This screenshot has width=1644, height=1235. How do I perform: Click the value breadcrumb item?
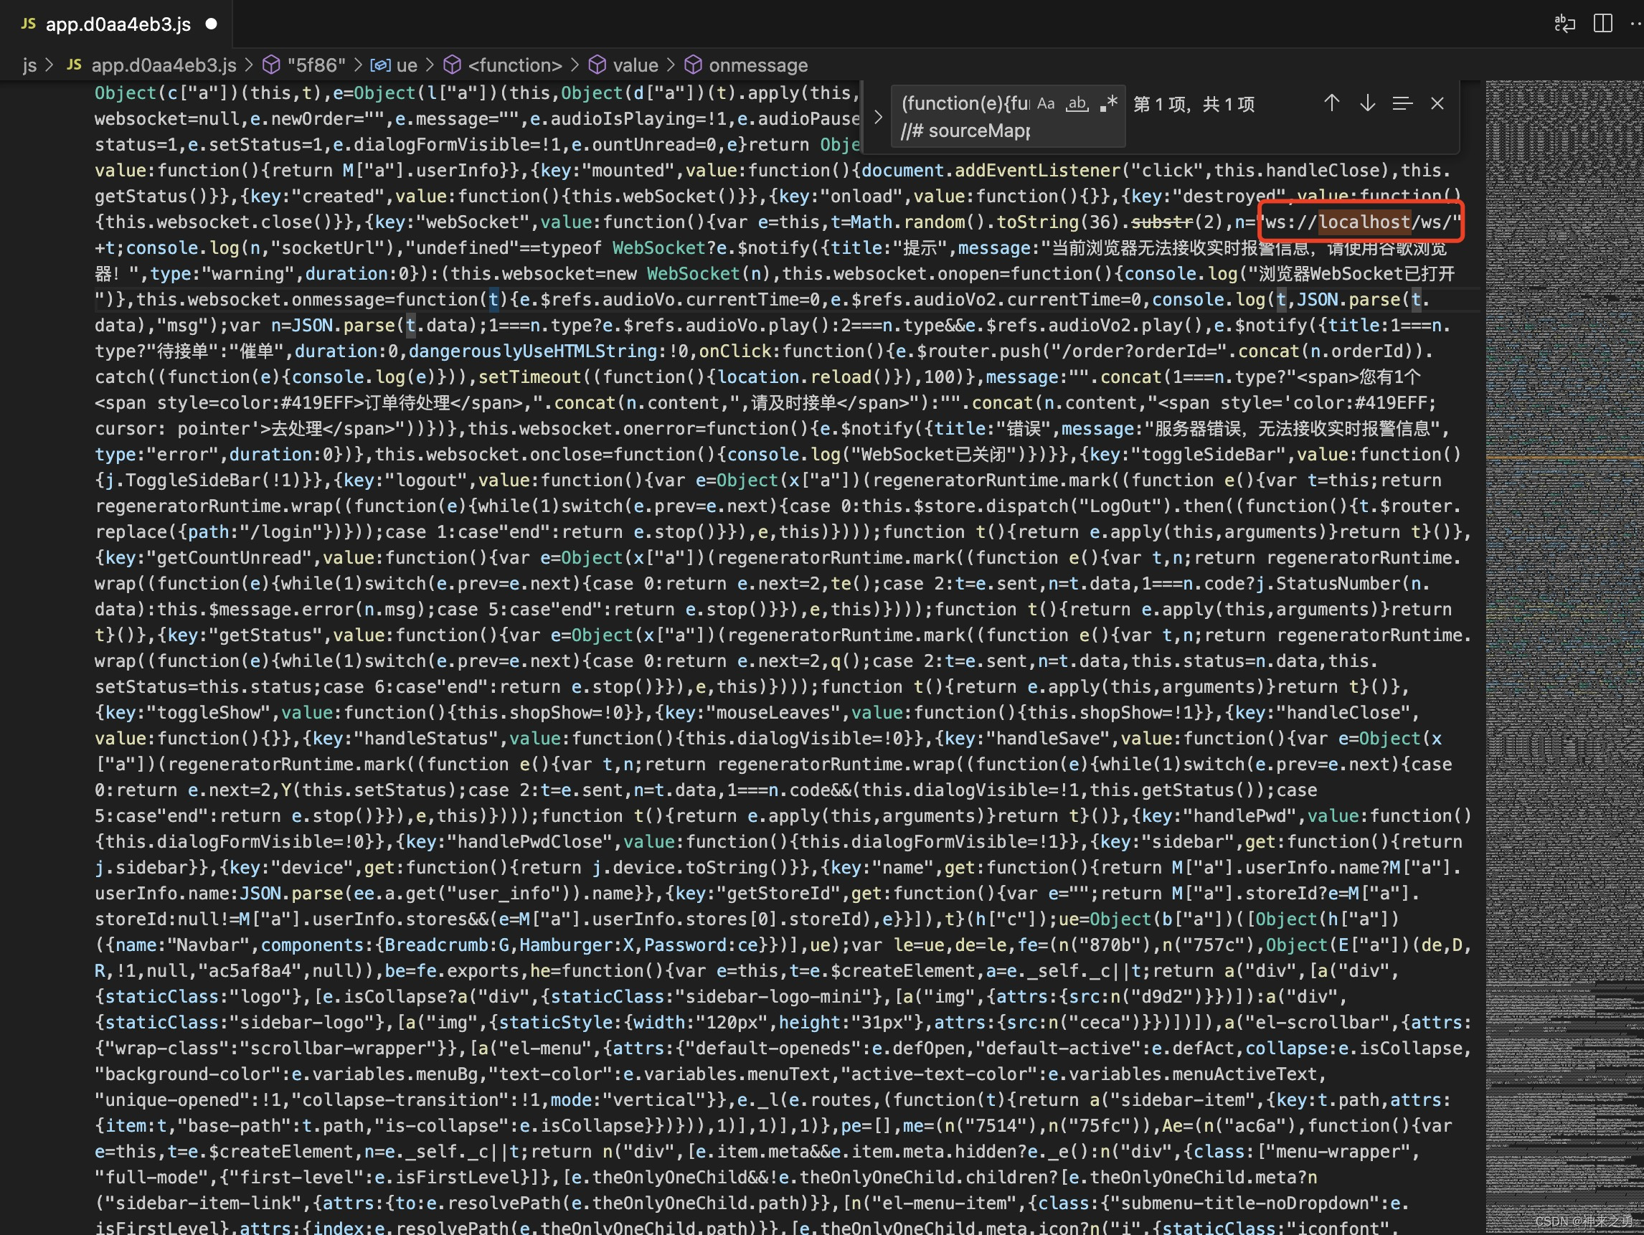coord(635,65)
